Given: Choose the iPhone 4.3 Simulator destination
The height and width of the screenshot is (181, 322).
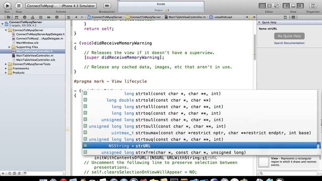Looking at the screenshot, I should click(78, 6).
